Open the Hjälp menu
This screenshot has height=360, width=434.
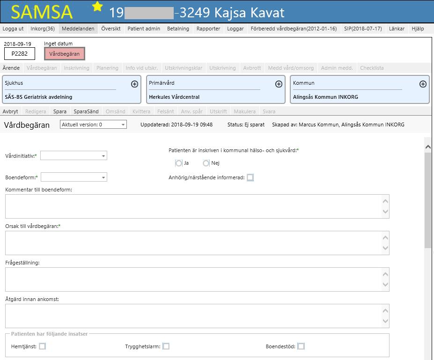pyautogui.click(x=418, y=29)
